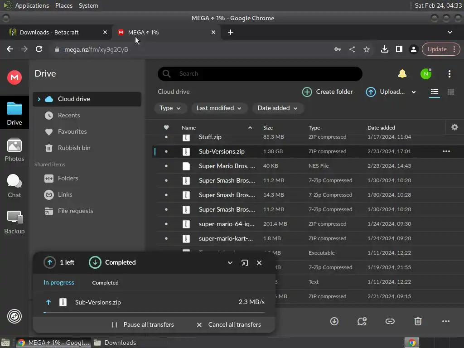The image size is (464, 348).
Task: Focus the MEGA search field
Action: coord(260,74)
